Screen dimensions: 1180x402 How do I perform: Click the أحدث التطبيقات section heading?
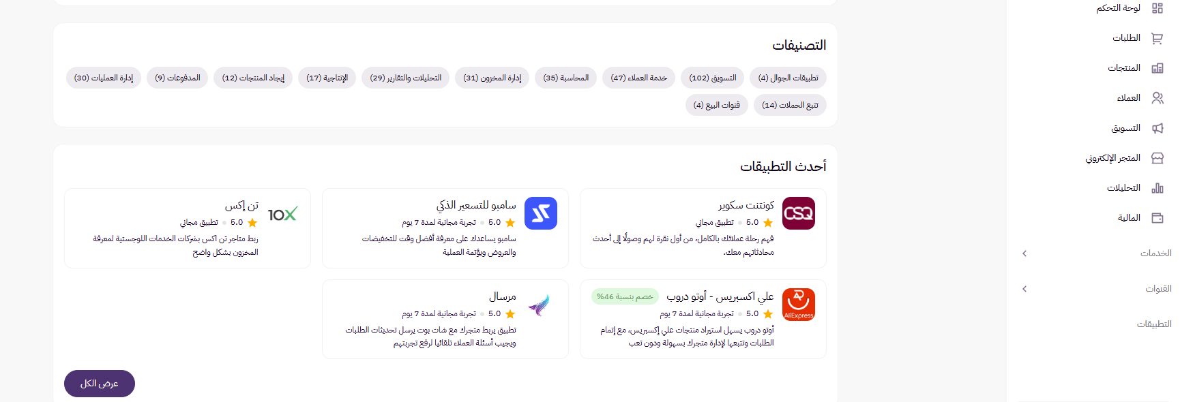tap(783, 166)
